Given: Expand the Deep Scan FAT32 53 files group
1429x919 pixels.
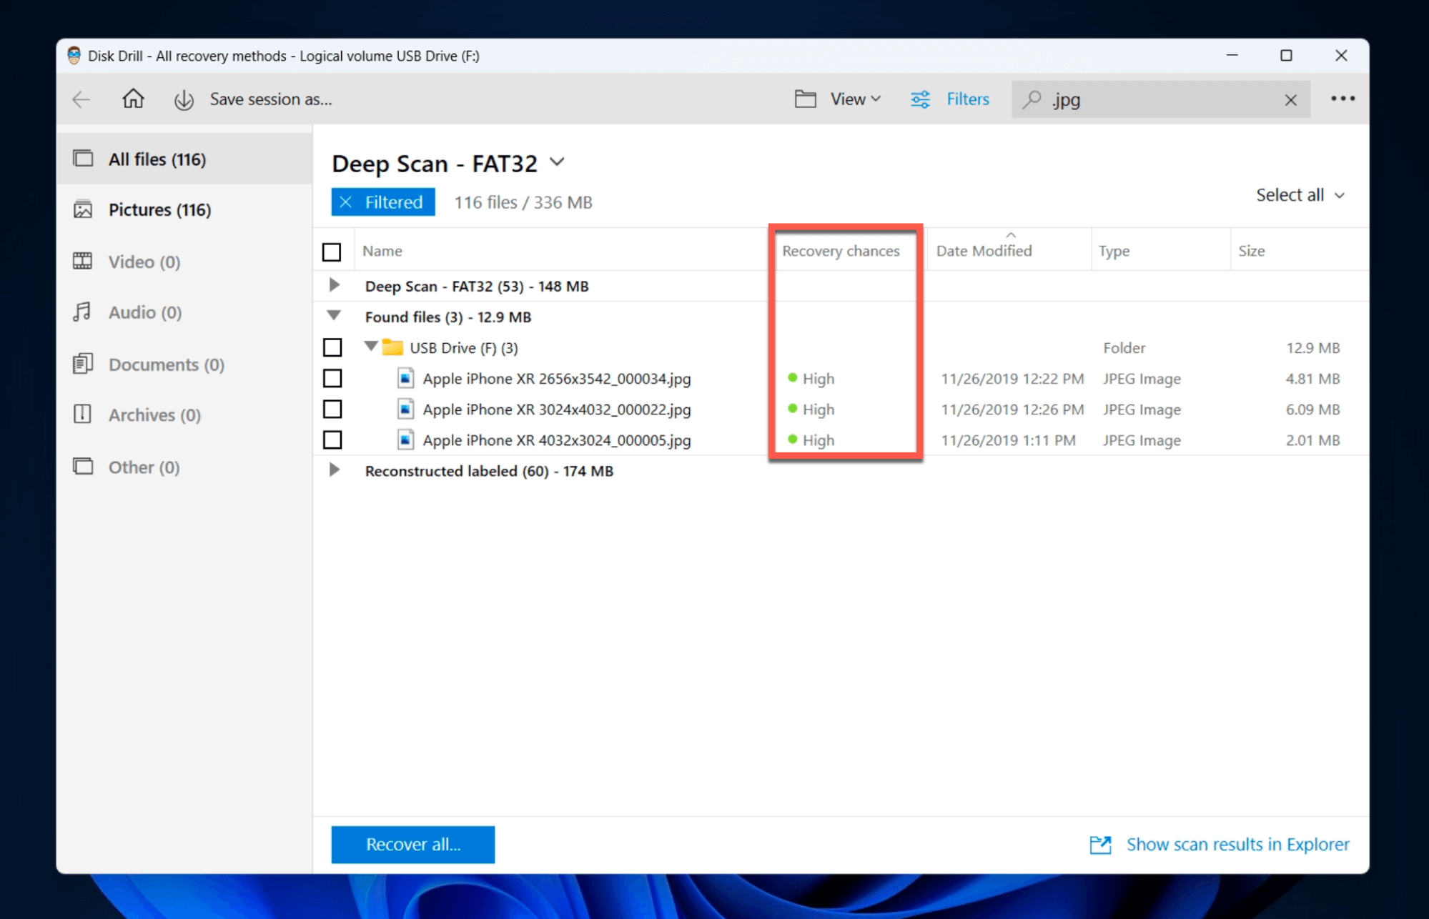Looking at the screenshot, I should [333, 287].
